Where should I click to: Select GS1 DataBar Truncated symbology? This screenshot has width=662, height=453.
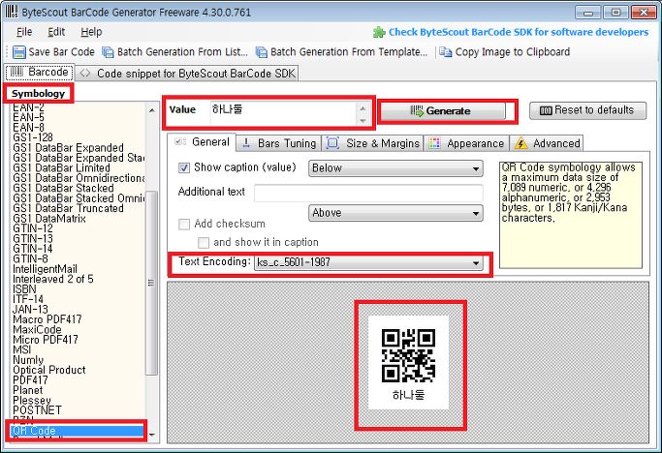click(x=69, y=208)
